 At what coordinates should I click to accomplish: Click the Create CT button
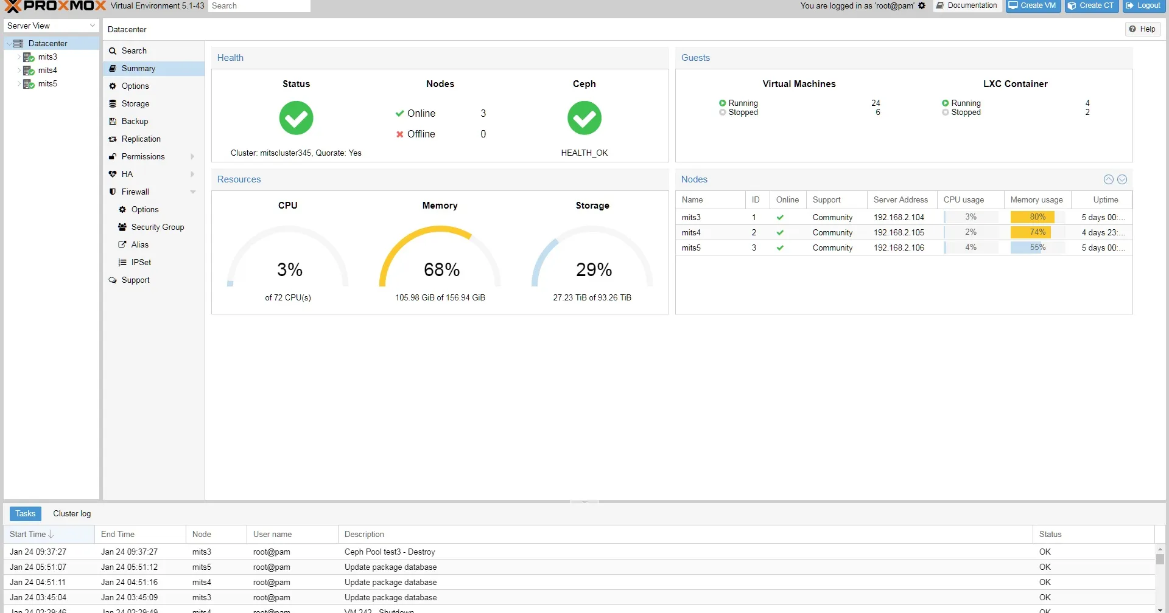pyautogui.click(x=1092, y=5)
